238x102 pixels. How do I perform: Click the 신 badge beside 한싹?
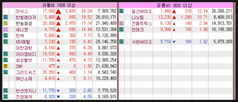click(x=6, y=36)
